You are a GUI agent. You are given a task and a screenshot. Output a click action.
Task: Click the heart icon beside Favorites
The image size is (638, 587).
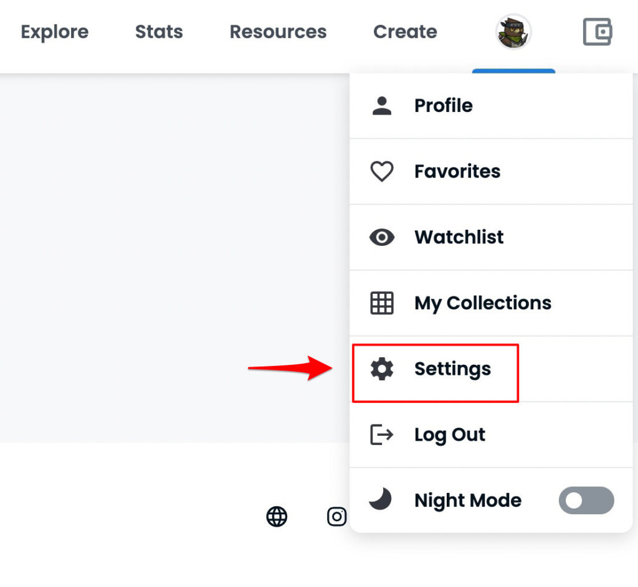tap(382, 171)
